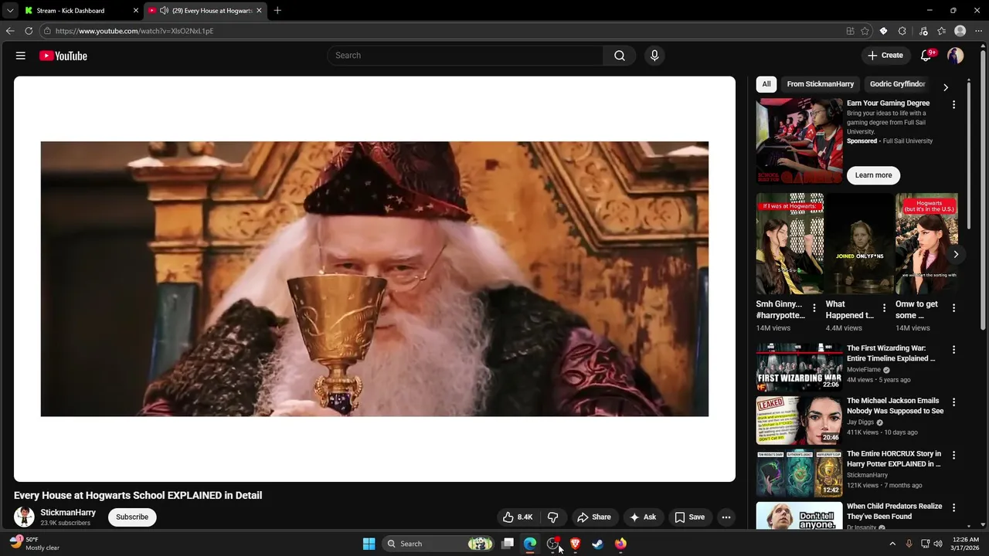Start voice search with the microphone
989x556 pixels.
[654, 56]
